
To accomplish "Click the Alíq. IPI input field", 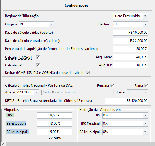I will (x=130, y=65).
